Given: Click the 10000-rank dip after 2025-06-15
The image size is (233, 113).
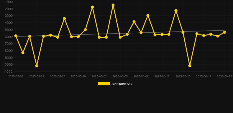Looking at the screenshot, I should [x=190, y=66].
